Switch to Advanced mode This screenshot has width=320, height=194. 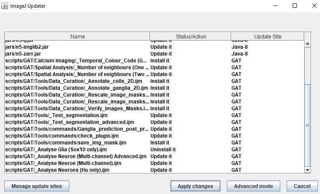pyautogui.click(x=253, y=186)
